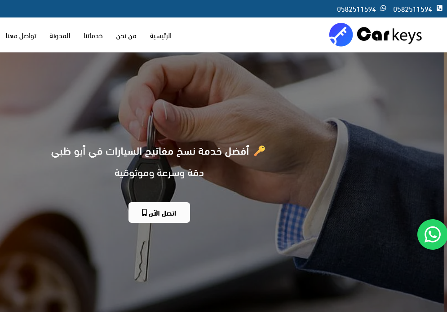This screenshot has height=312, width=447.
Task: Click the اتصل الآن call now button
Action: coord(159,212)
